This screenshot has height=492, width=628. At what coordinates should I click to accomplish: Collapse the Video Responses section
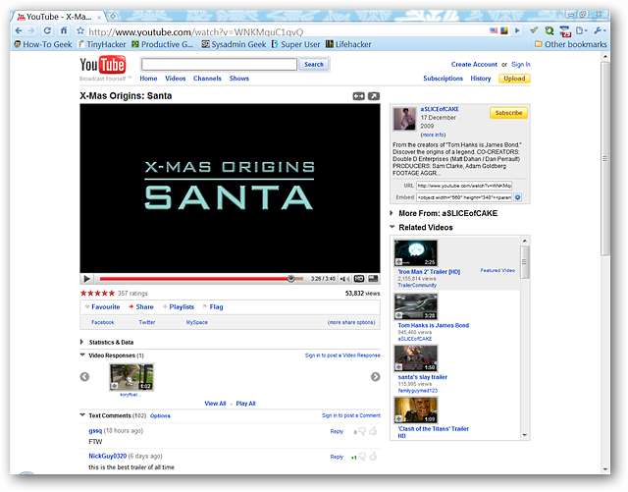(82, 355)
